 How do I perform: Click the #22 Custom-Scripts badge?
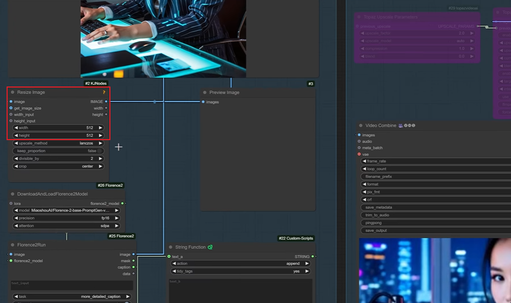[296, 238]
